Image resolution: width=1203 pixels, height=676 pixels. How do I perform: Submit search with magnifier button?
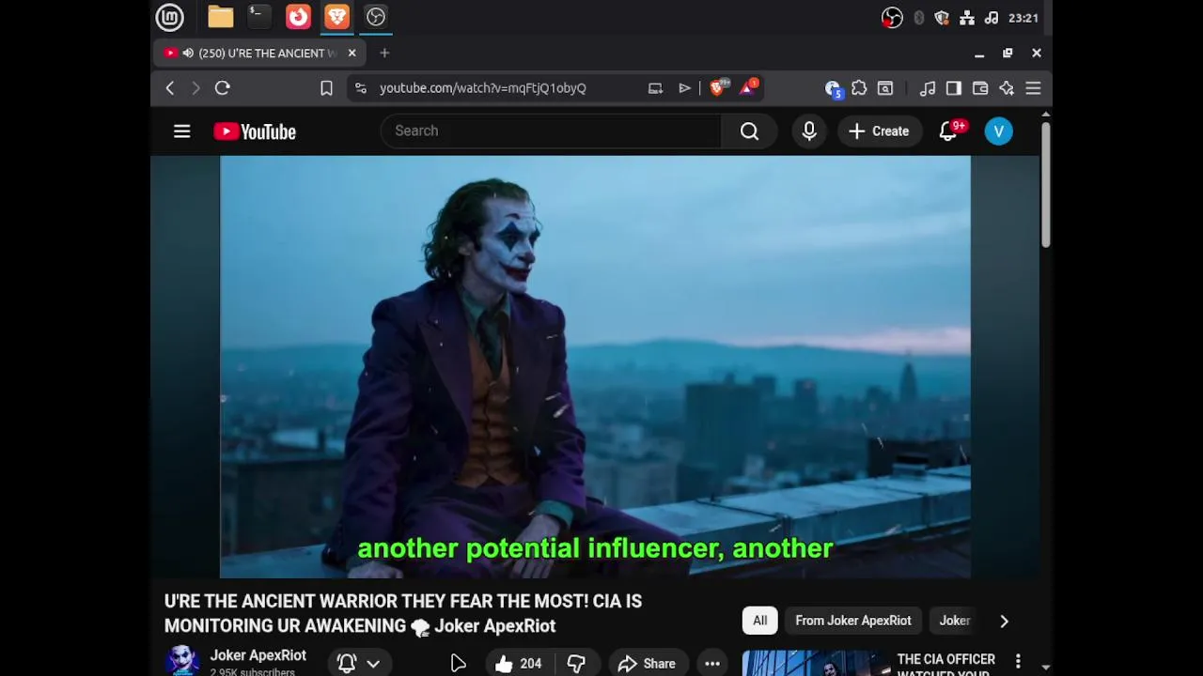coord(749,131)
